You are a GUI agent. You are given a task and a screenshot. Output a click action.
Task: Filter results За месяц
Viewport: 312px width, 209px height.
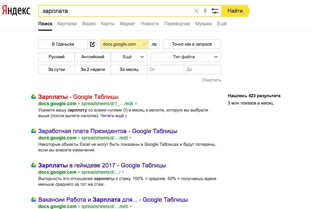coord(129,70)
